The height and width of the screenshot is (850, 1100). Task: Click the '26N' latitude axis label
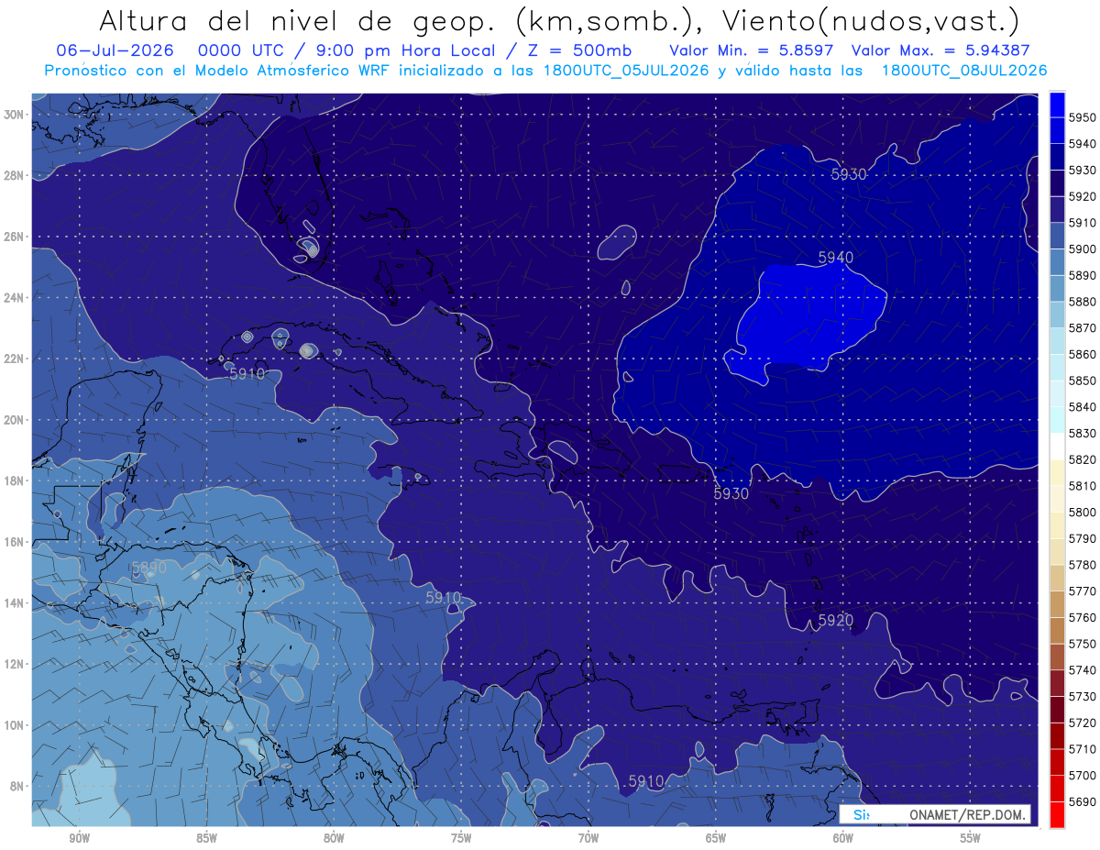pos(14,237)
